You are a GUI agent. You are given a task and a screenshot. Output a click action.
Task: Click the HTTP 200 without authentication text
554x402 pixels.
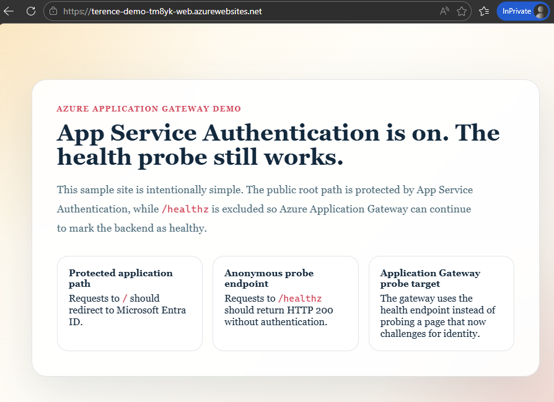point(278,316)
